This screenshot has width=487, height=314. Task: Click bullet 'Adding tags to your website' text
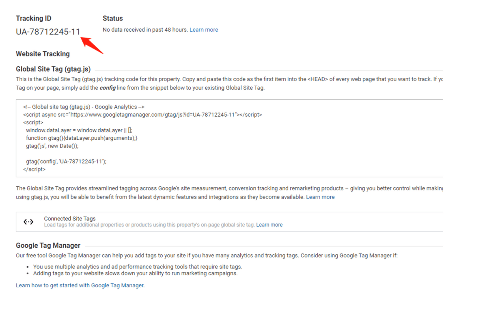(x=135, y=273)
